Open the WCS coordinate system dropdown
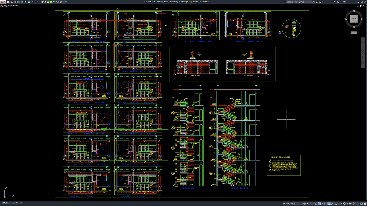The image size is (367, 206). point(354,33)
